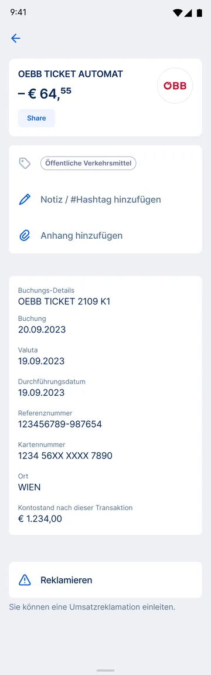211x675 pixels.
Task: Tap Anhang hinzufügen row
Action: pos(105,236)
